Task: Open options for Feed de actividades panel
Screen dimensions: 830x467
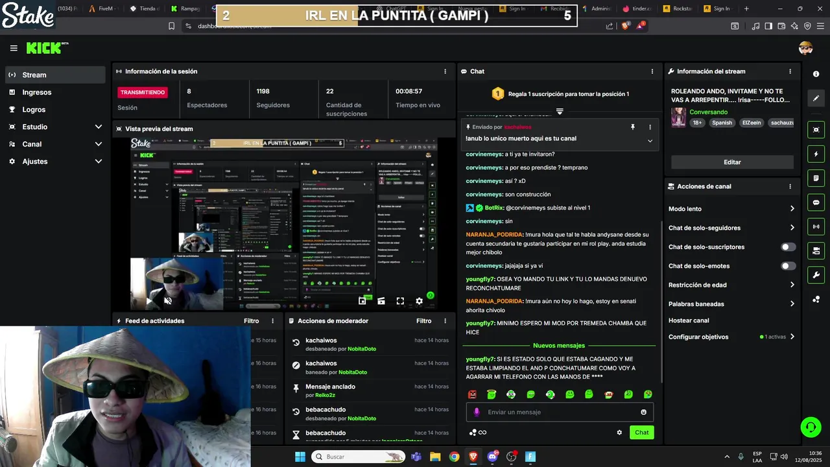Action: [x=272, y=321]
